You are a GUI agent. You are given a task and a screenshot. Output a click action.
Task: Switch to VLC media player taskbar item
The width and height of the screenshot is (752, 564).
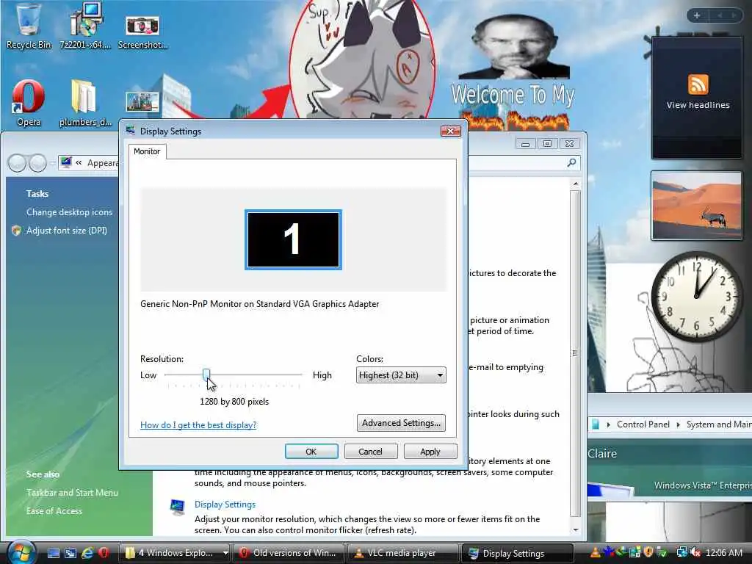point(402,553)
